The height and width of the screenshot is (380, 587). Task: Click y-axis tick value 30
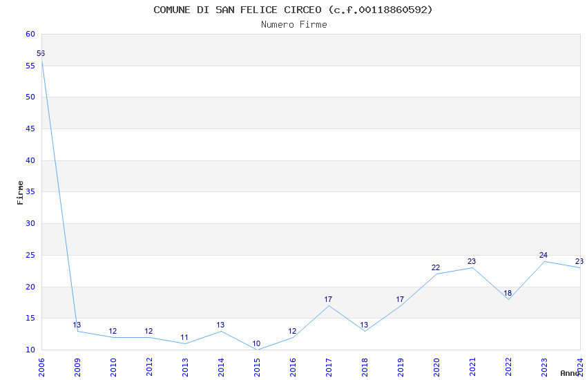(x=30, y=223)
